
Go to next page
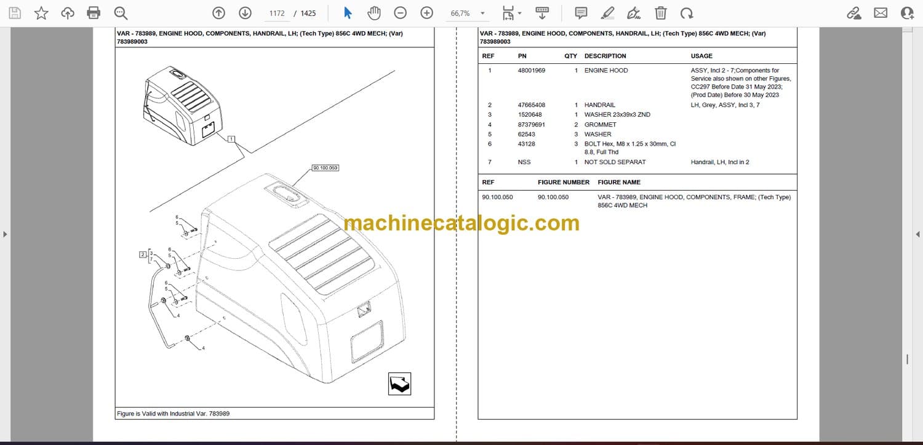coord(245,13)
